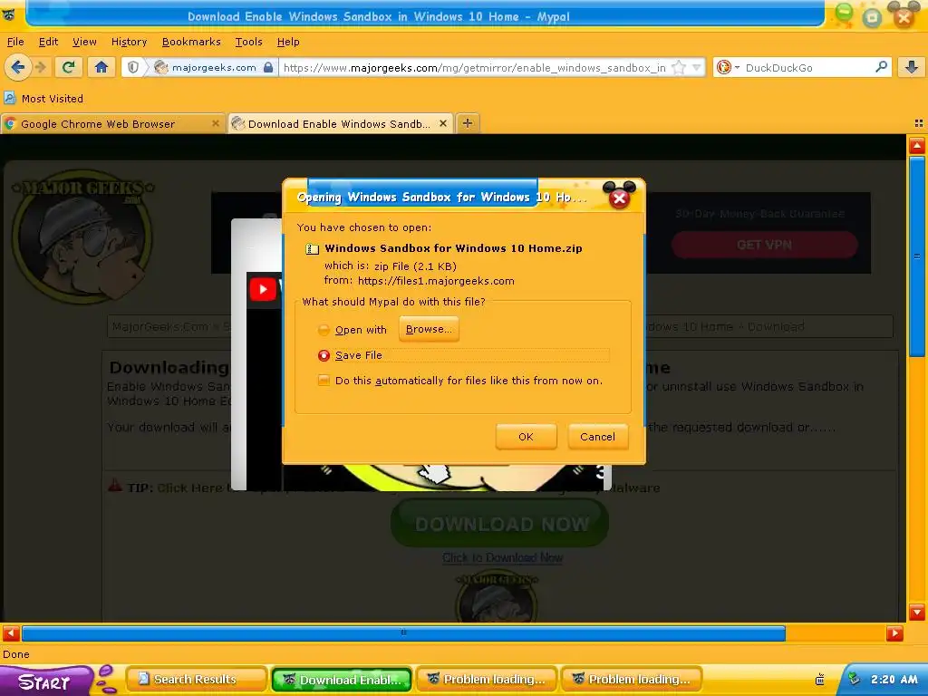
Task: Go forward using the forward arrow
Action: [x=40, y=67]
